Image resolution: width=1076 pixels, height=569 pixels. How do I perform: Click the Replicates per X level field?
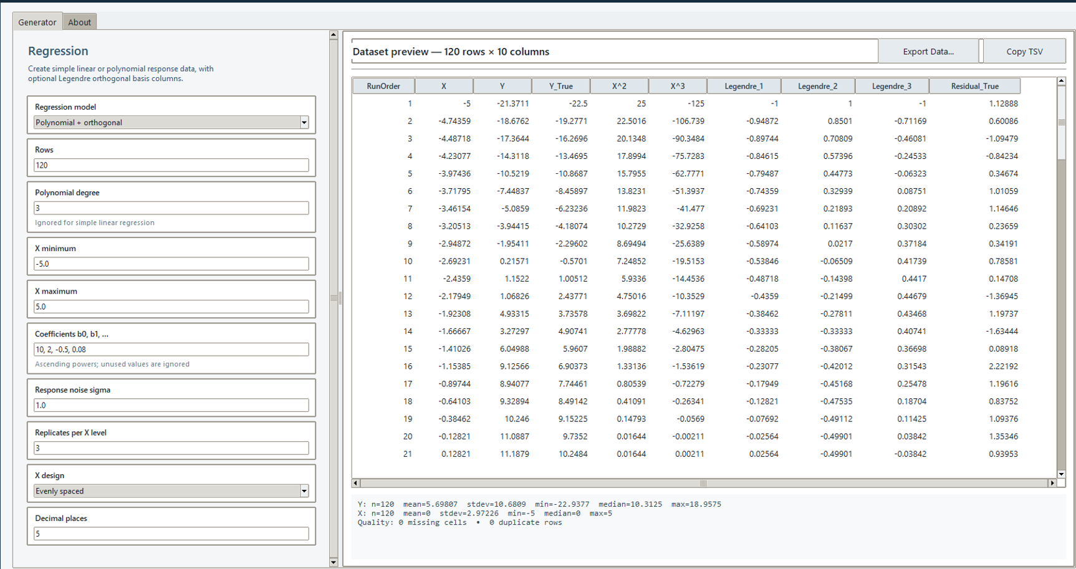(171, 448)
